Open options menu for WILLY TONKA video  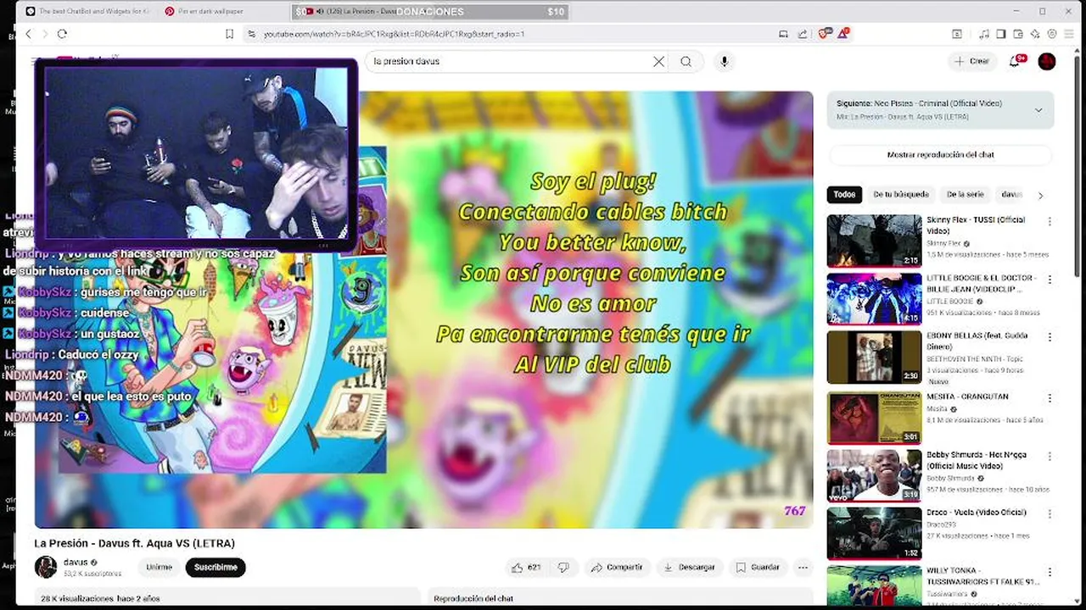tap(1050, 572)
